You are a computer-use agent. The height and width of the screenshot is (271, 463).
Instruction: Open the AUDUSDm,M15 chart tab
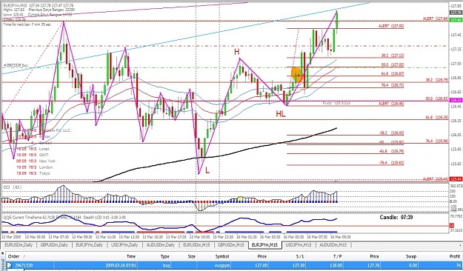click(x=333, y=245)
